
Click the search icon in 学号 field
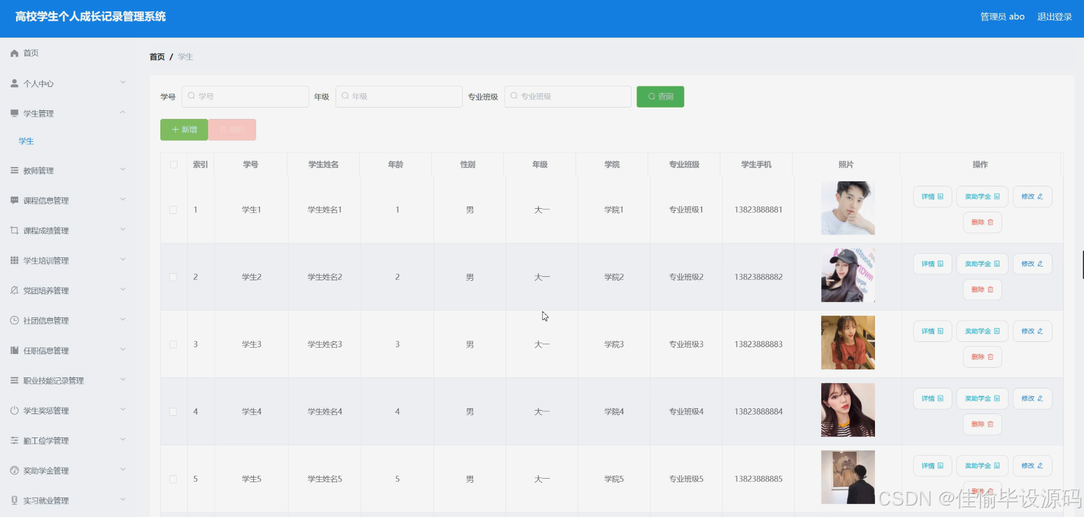click(191, 96)
